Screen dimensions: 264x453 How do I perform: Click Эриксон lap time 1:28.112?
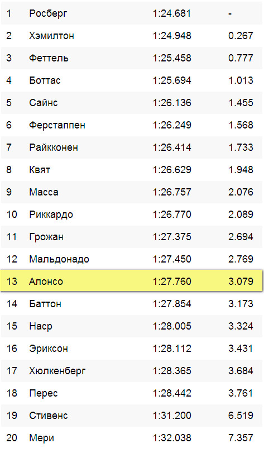coord(172,349)
